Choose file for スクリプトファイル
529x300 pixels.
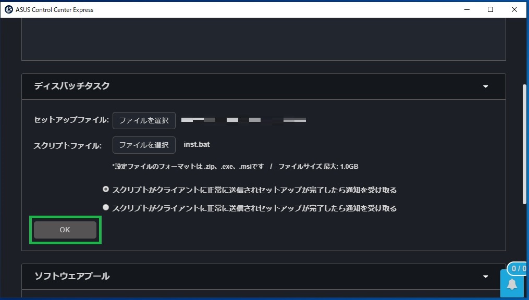pyautogui.click(x=144, y=145)
